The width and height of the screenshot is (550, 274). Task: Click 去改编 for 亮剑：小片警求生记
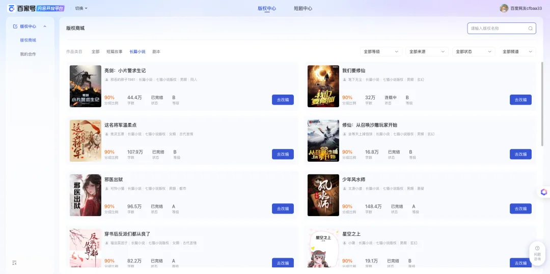click(283, 100)
